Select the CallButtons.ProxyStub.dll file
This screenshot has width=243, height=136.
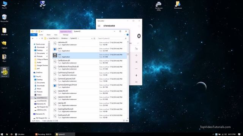[x=90, y=68]
